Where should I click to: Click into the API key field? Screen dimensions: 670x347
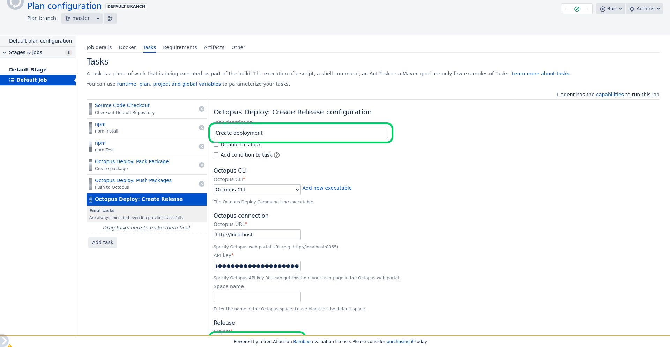(x=257, y=266)
